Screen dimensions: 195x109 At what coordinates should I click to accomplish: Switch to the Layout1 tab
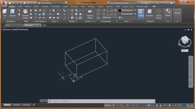point(16,105)
